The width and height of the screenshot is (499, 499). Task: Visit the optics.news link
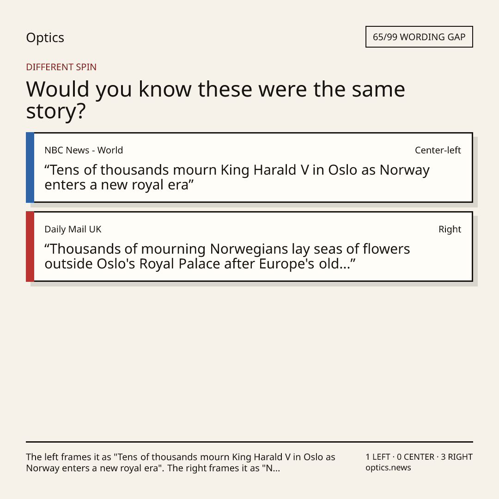(388, 468)
